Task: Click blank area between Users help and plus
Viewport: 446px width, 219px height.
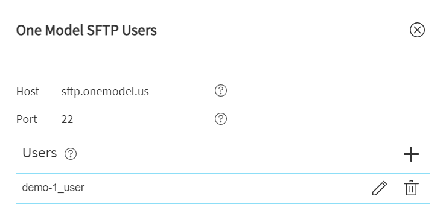Action: pos(239,154)
